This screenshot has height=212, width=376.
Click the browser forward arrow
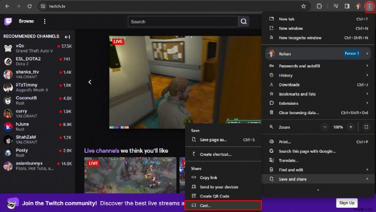[18, 6]
